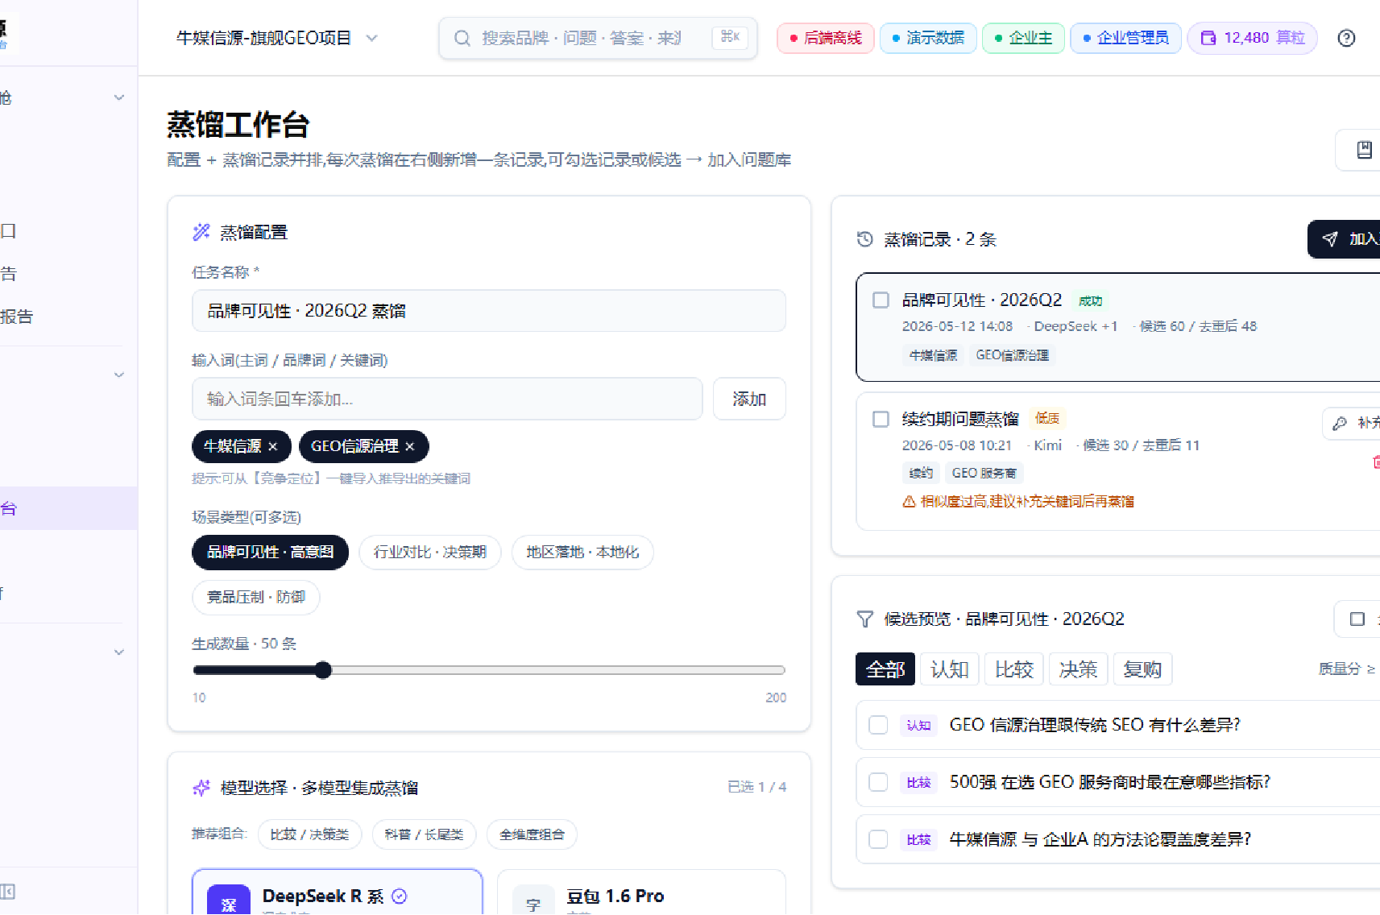The width and height of the screenshot is (1380, 915).
Task: Select the 行业对比 · 决策期 scene chip
Action: coord(430,553)
